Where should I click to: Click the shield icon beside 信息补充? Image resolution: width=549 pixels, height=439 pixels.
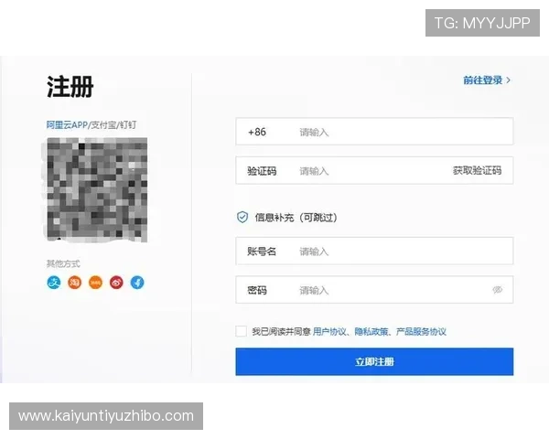click(242, 217)
